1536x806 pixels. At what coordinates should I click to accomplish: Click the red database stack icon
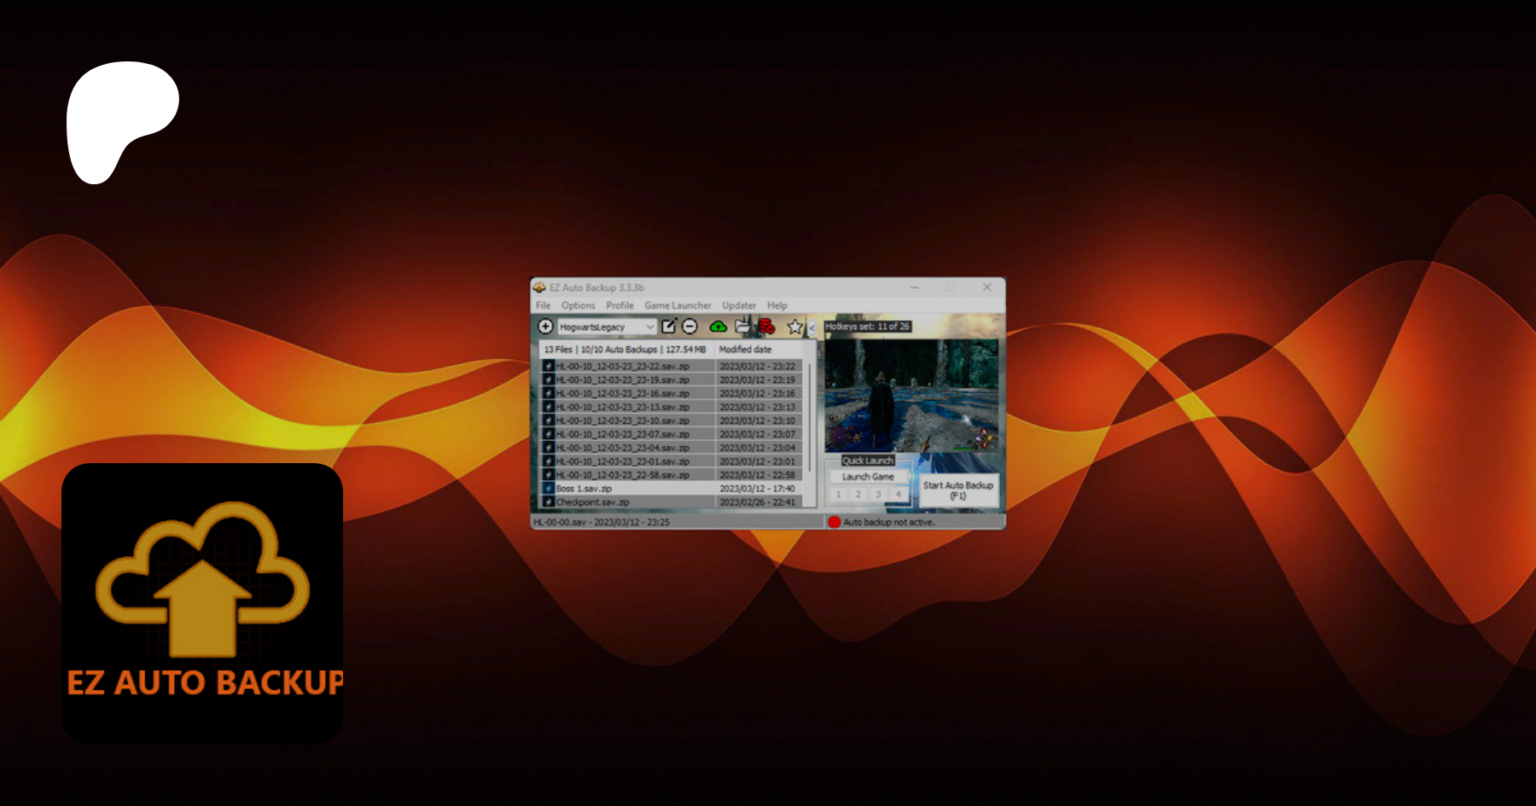click(767, 327)
